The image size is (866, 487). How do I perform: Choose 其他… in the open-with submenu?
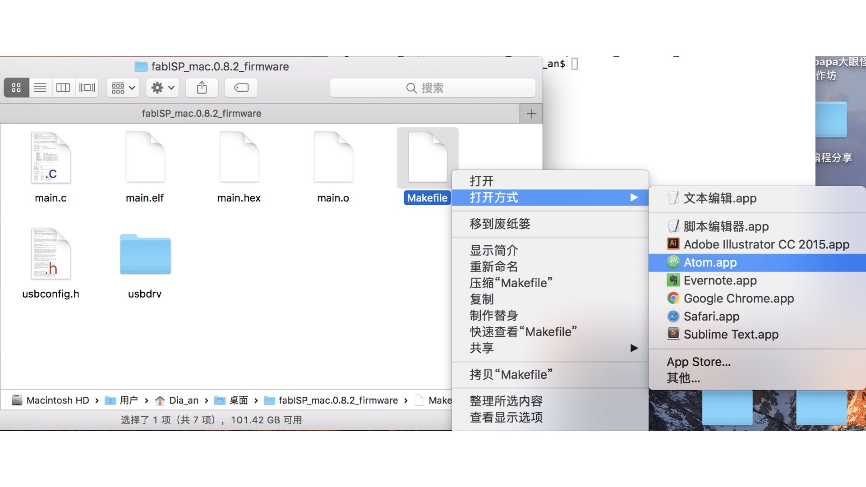757,378
